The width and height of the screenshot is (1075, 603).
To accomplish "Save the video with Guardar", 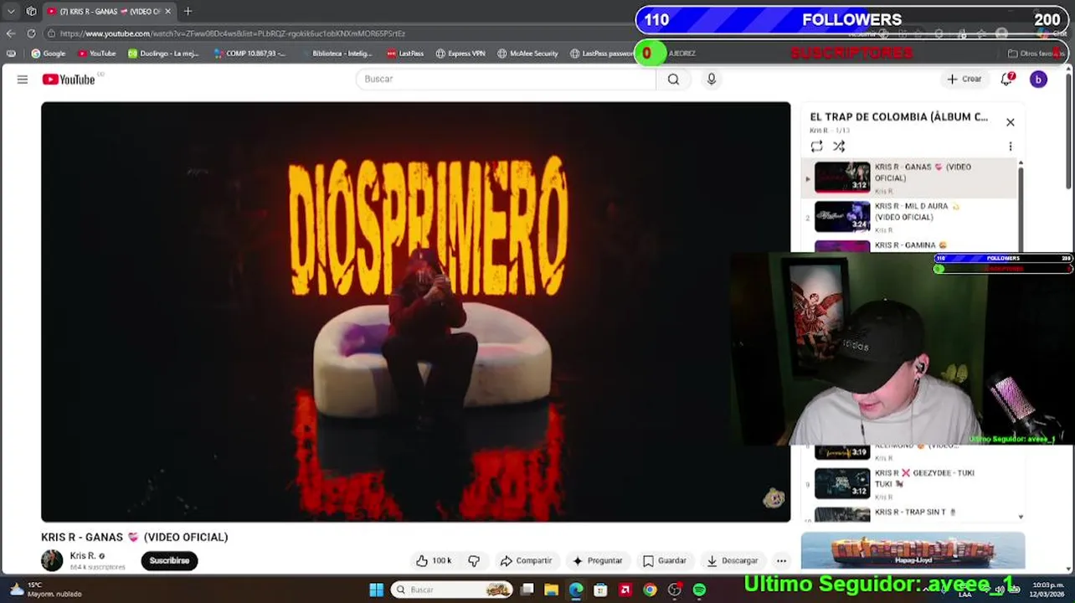I will [x=665, y=560].
